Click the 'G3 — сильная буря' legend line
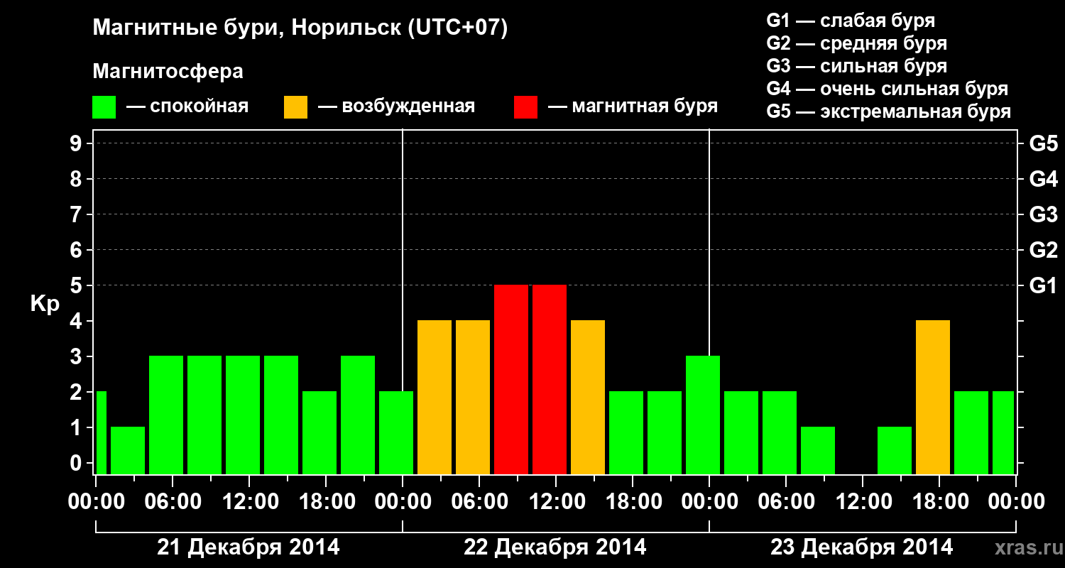Screen dimensions: 1065x568 tap(857, 66)
